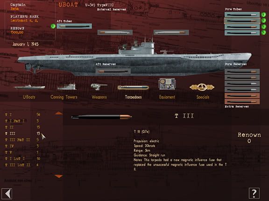Screen dimensions: 269x201
Task: Select the Aft Reserves torpedo slot
Action: click(113, 71)
